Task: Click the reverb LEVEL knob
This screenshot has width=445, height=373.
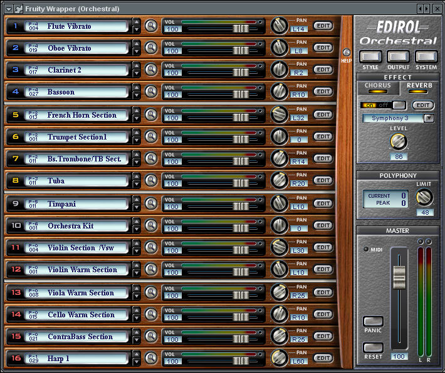Action: tap(399, 141)
